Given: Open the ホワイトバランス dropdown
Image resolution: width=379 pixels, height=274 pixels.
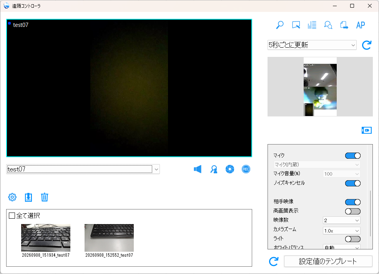Looking at the screenshot, I should 342,247.
